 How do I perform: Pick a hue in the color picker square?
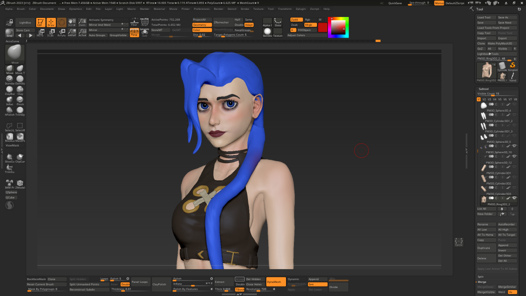pos(338,28)
